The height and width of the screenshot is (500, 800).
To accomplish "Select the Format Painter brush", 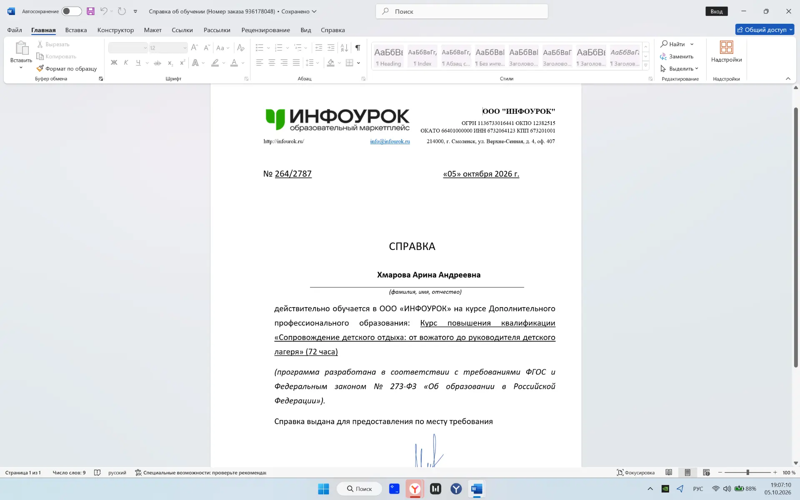I will pos(67,68).
